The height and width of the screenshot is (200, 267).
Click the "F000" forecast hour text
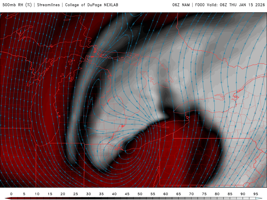200,5
